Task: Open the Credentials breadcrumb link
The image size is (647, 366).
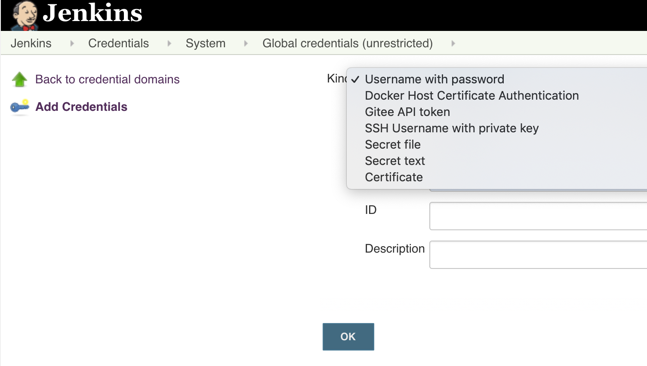Action: tap(118, 43)
